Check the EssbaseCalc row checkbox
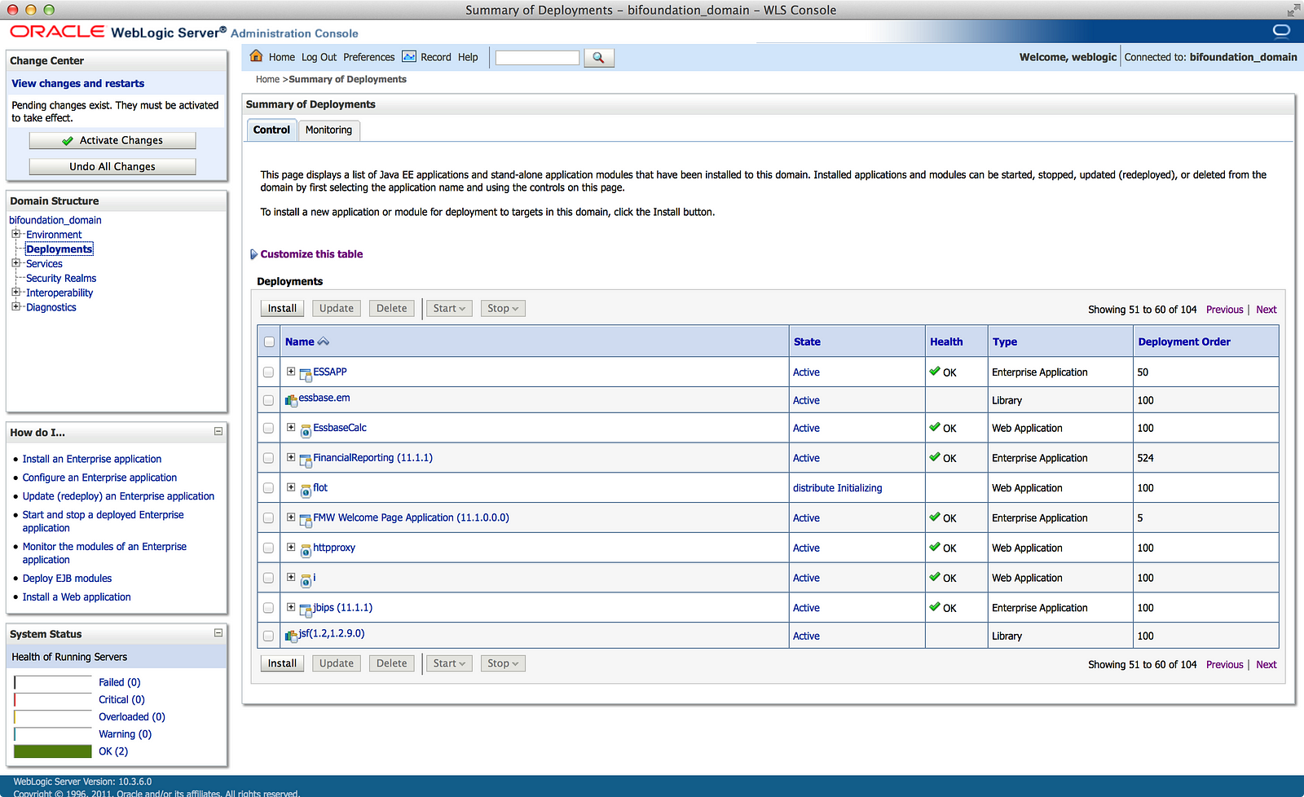1304x797 pixels. (x=268, y=428)
